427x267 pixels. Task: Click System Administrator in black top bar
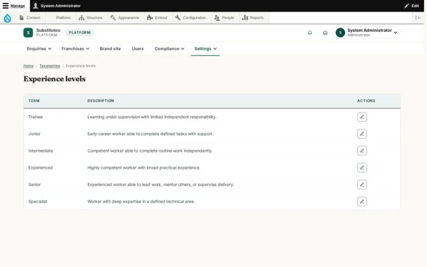point(57,5)
